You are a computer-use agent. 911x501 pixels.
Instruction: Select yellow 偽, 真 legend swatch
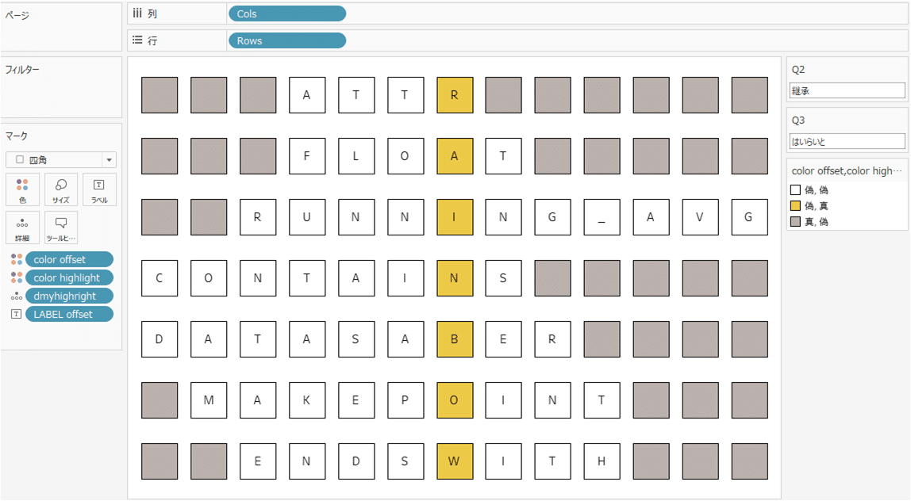coord(795,205)
